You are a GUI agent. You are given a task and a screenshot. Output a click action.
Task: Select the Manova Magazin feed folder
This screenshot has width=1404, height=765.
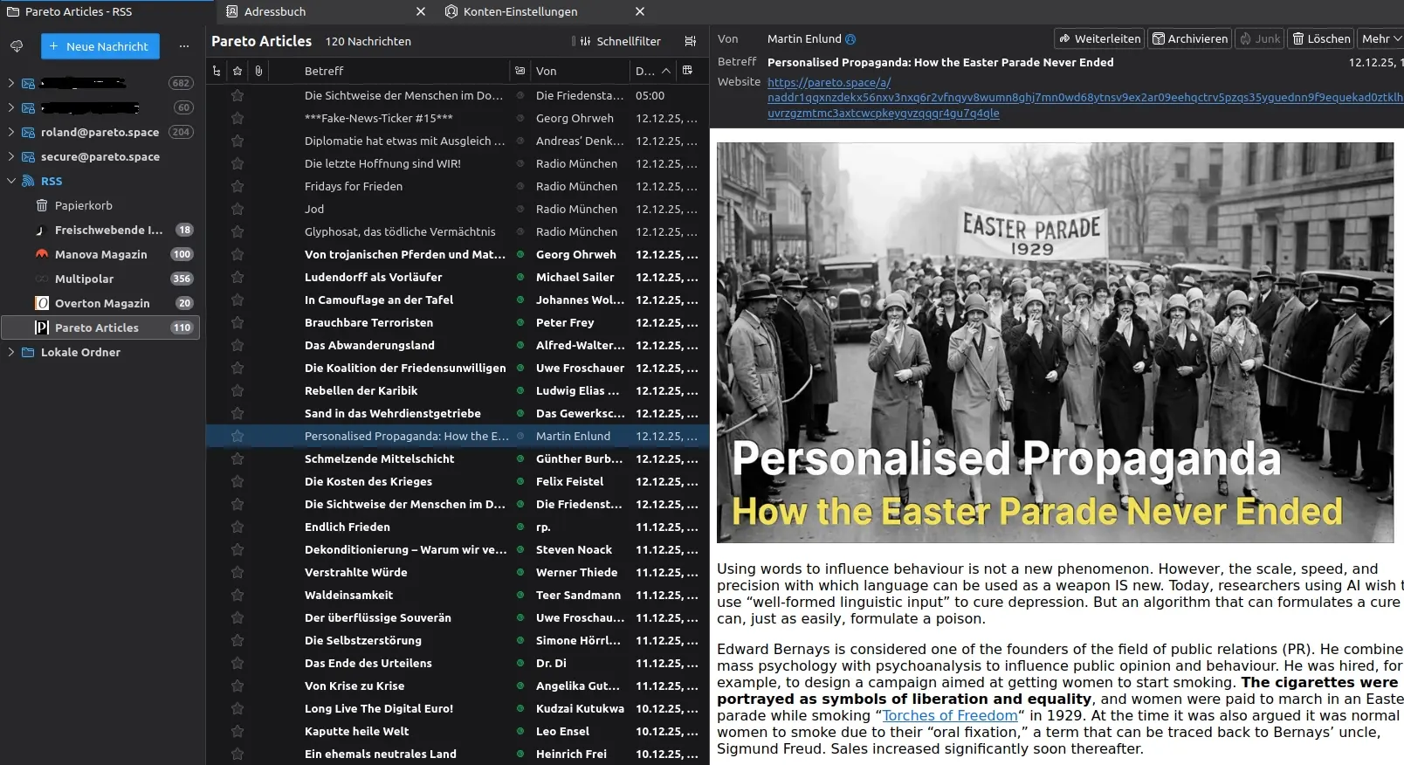pyautogui.click(x=100, y=254)
